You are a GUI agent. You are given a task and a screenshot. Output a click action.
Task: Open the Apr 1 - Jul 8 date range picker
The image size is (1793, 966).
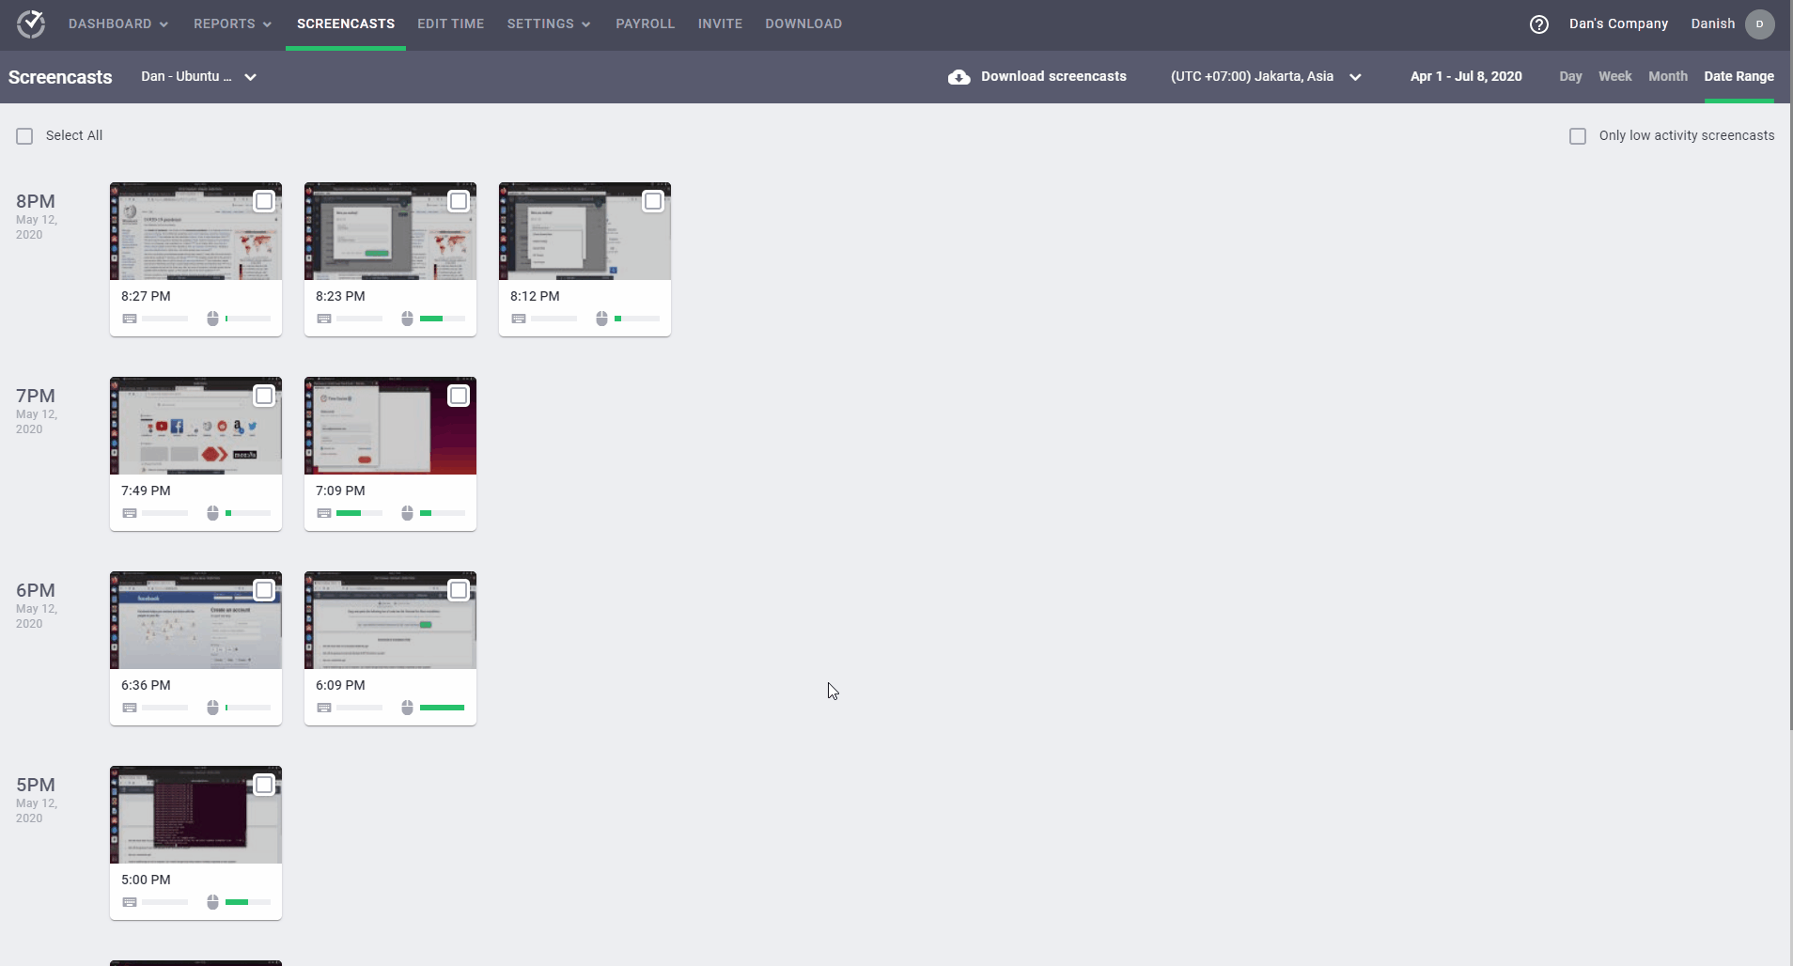click(1464, 76)
